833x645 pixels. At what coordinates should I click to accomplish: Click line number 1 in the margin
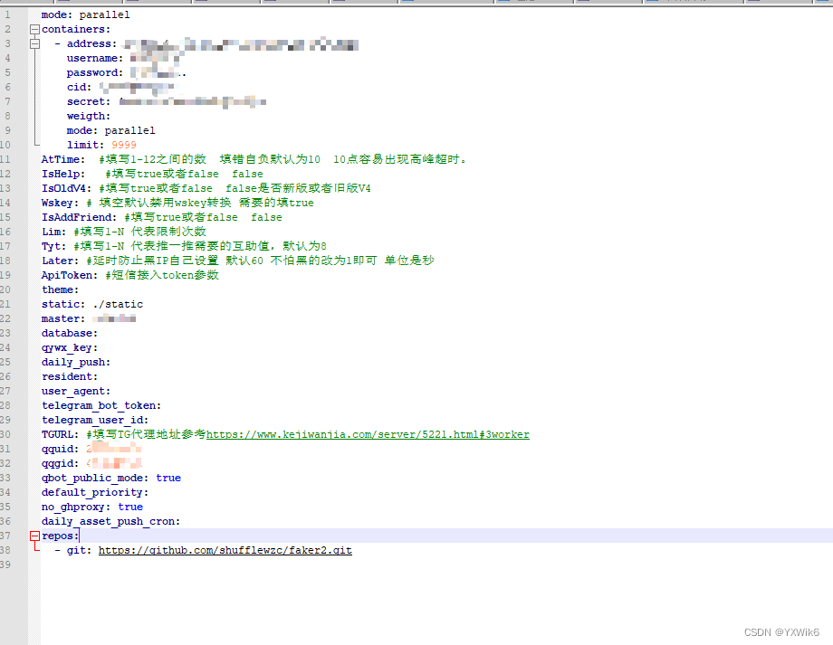pyautogui.click(x=7, y=14)
